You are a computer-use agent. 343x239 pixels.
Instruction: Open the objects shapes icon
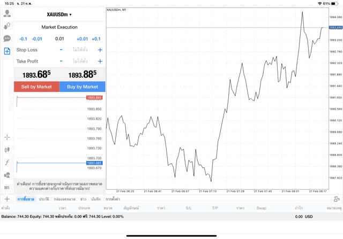[7, 175]
